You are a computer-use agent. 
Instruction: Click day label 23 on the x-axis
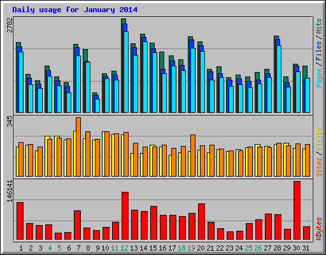pos(229,248)
